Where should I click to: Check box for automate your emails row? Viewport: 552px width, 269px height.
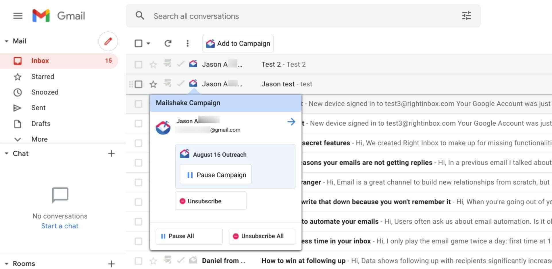pyautogui.click(x=139, y=222)
